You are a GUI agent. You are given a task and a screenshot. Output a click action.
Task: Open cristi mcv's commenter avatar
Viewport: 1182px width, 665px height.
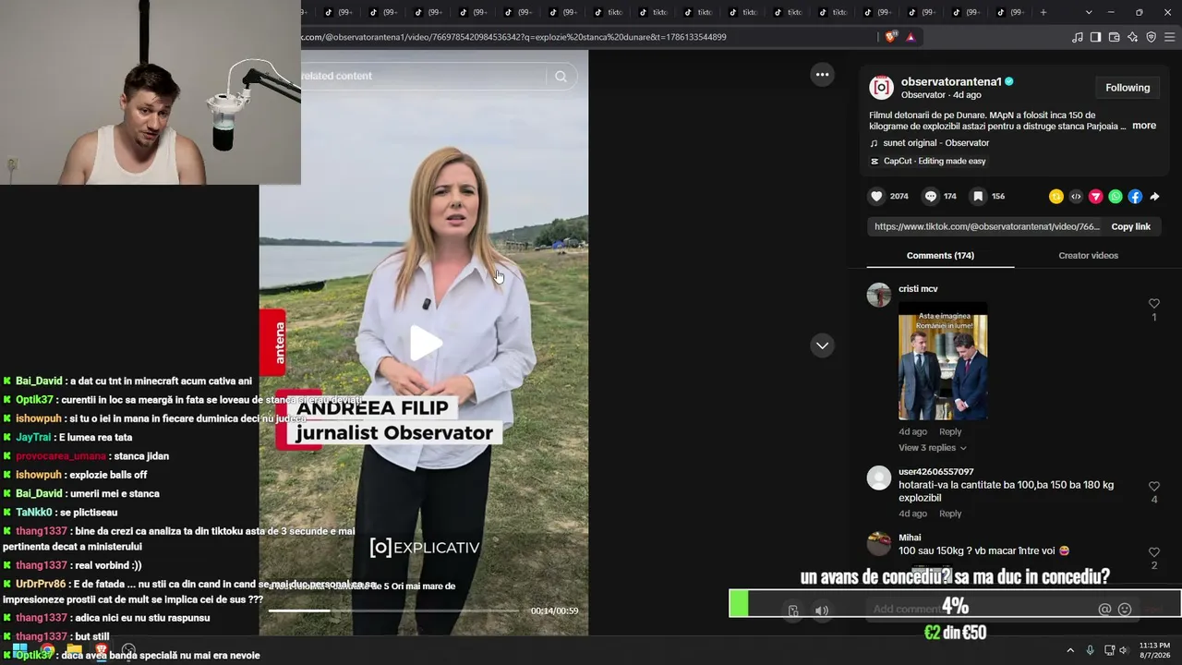point(879,295)
